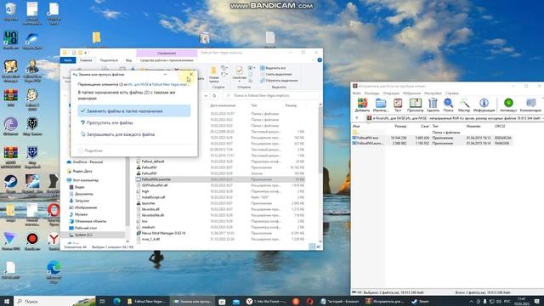The image size is (544, 306).
Task: Click WinRAR's Удалить trash icon
Action: (433, 105)
